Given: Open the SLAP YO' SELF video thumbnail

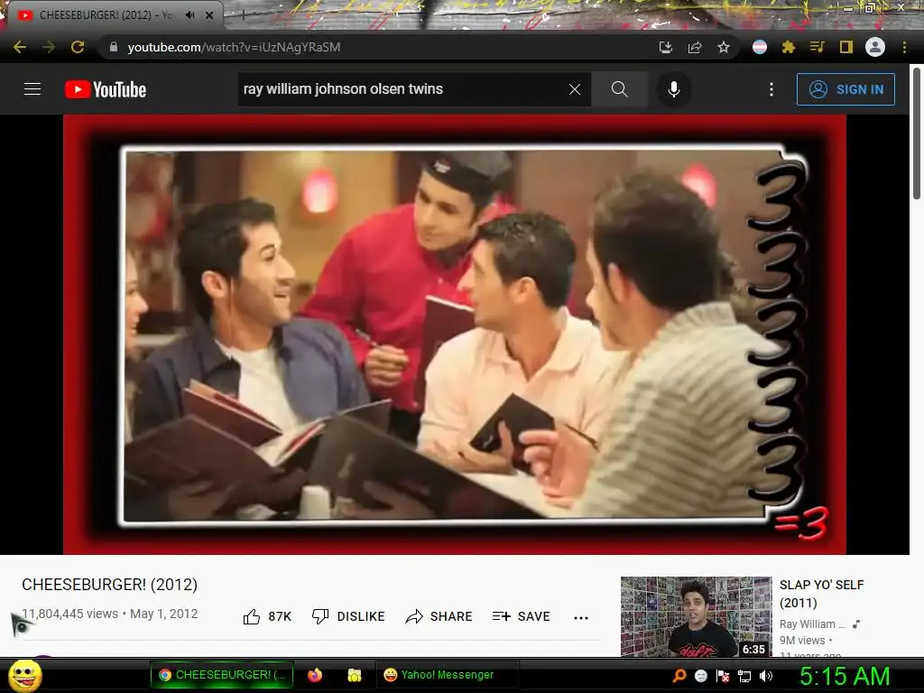Looking at the screenshot, I should point(696,616).
